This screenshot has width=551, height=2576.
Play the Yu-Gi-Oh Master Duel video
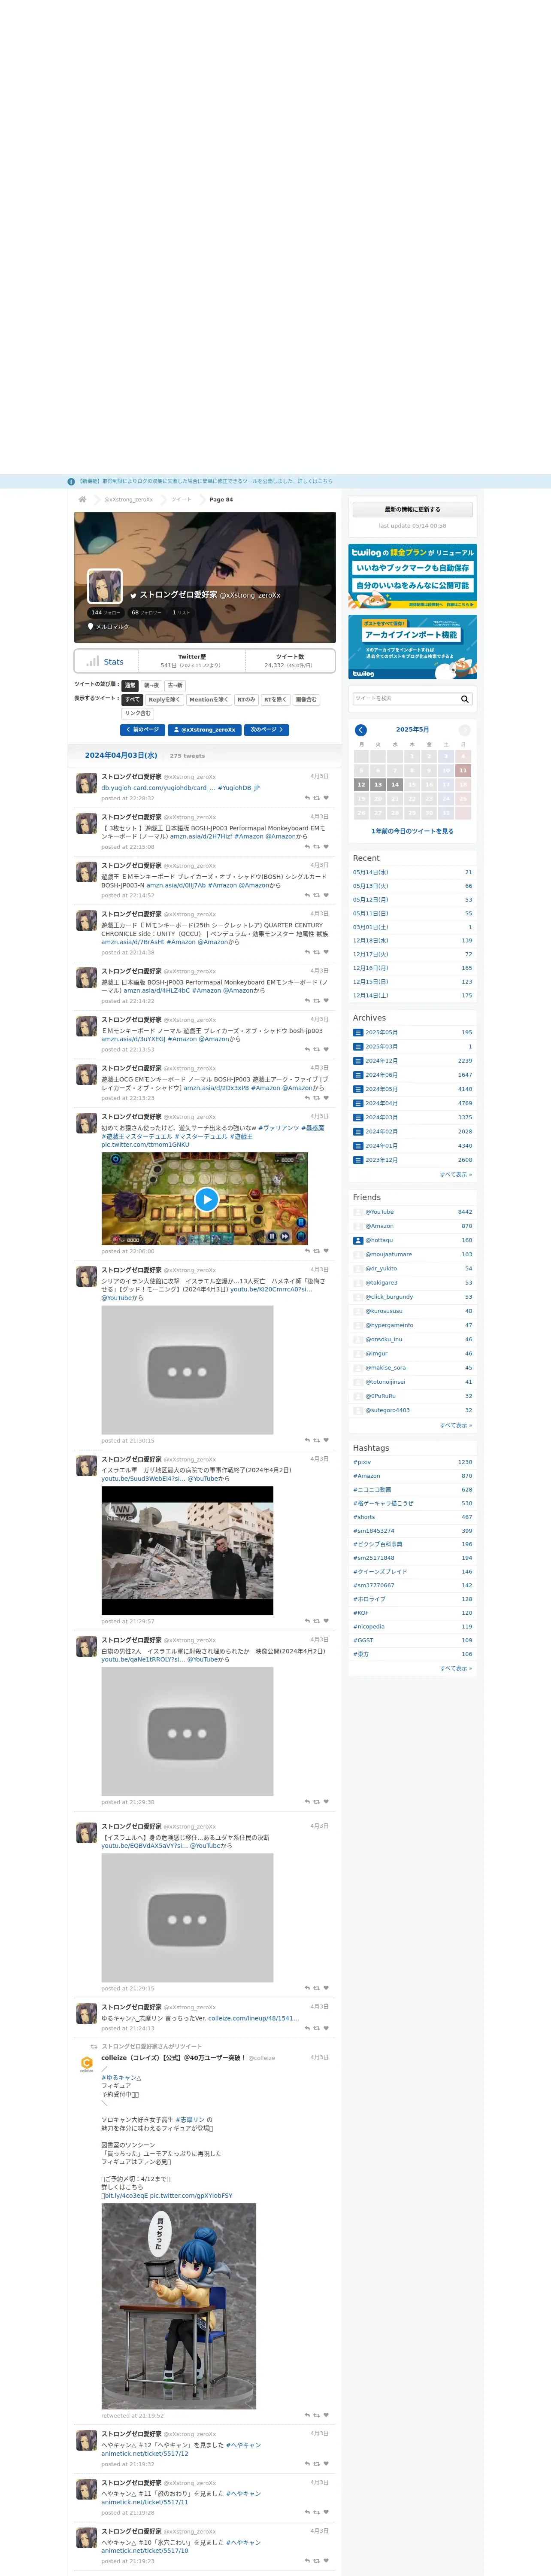(206, 1199)
